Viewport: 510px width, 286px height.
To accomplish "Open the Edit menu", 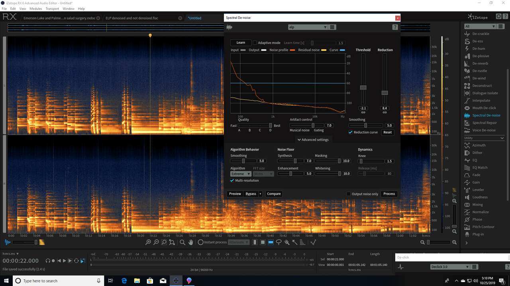I will (x=13, y=8).
